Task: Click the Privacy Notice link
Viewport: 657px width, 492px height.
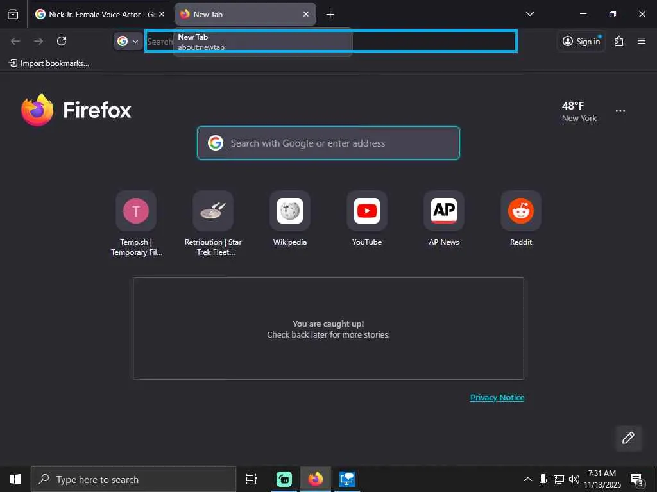Action: 497,397
